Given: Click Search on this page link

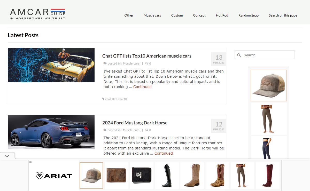Looking at the screenshot, I should [283, 15].
